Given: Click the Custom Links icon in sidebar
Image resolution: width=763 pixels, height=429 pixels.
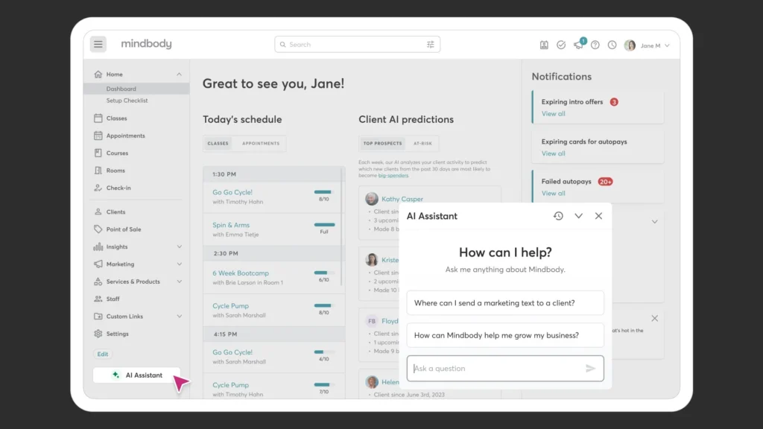Looking at the screenshot, I should [98, 316].
